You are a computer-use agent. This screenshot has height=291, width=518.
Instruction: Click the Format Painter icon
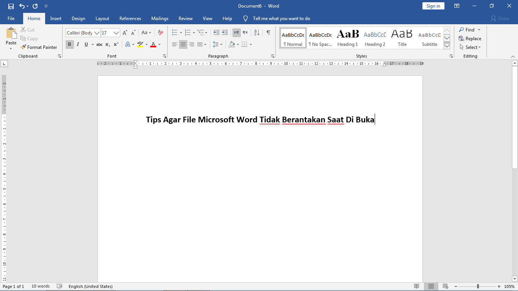pos(23,47)
